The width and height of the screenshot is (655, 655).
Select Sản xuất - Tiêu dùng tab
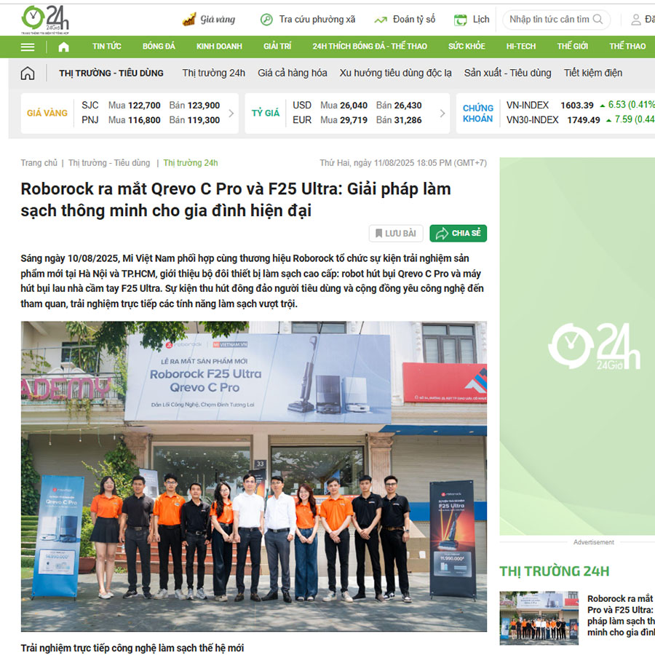click(x=507, y=73)
